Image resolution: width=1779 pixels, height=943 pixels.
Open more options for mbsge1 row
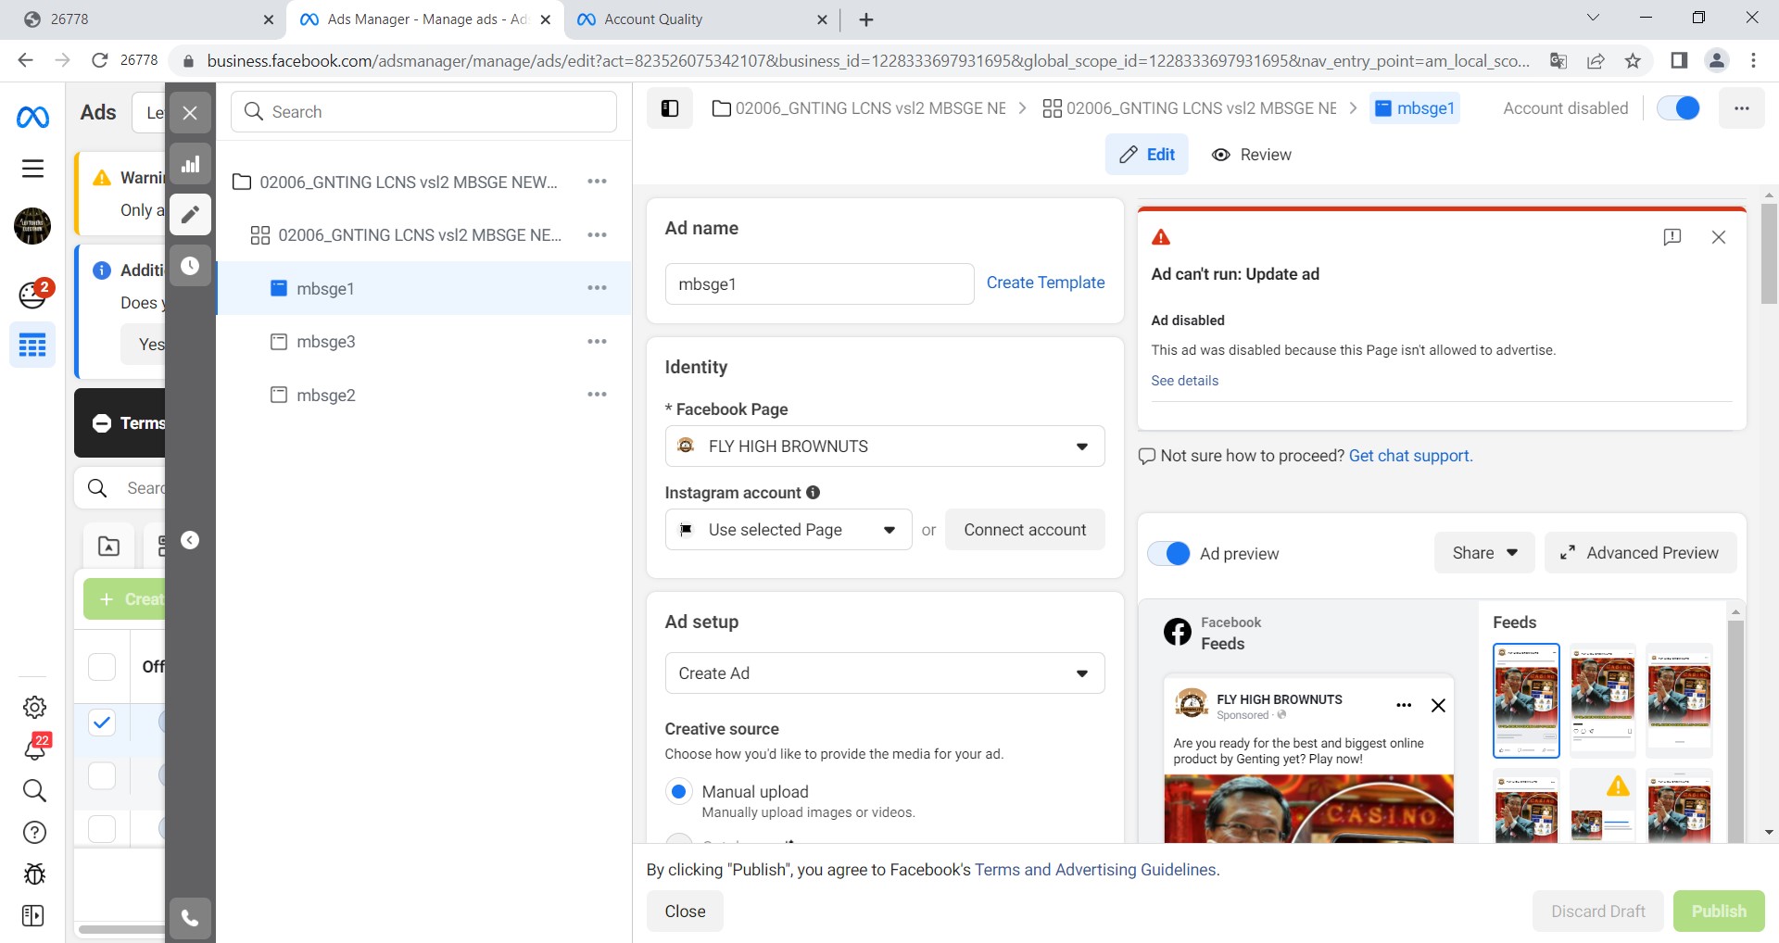[598, 288]
